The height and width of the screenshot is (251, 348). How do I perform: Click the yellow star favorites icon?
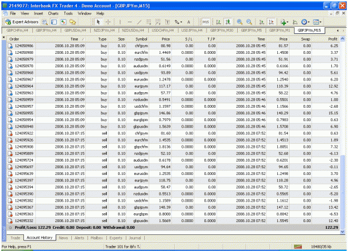72,22
